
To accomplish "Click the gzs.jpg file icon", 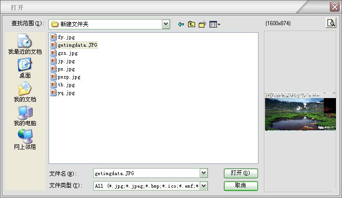I will click(54, 53).
